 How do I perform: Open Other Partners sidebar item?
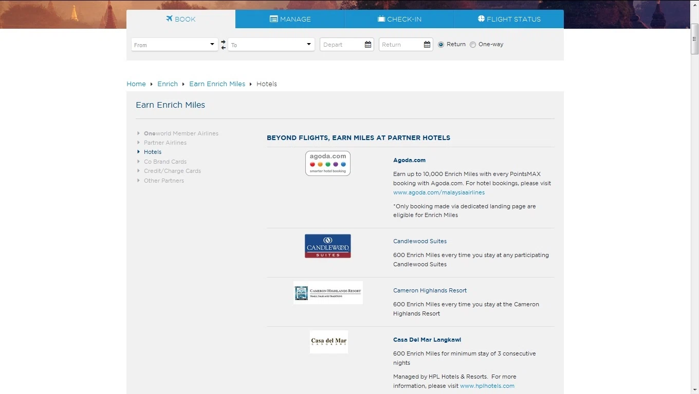tap(164, 181)
